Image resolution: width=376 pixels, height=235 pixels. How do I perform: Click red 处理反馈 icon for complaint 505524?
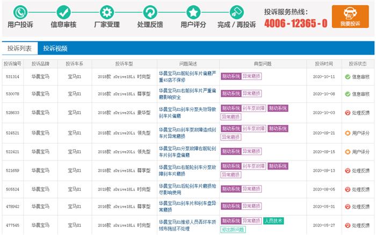pos(348,189)
